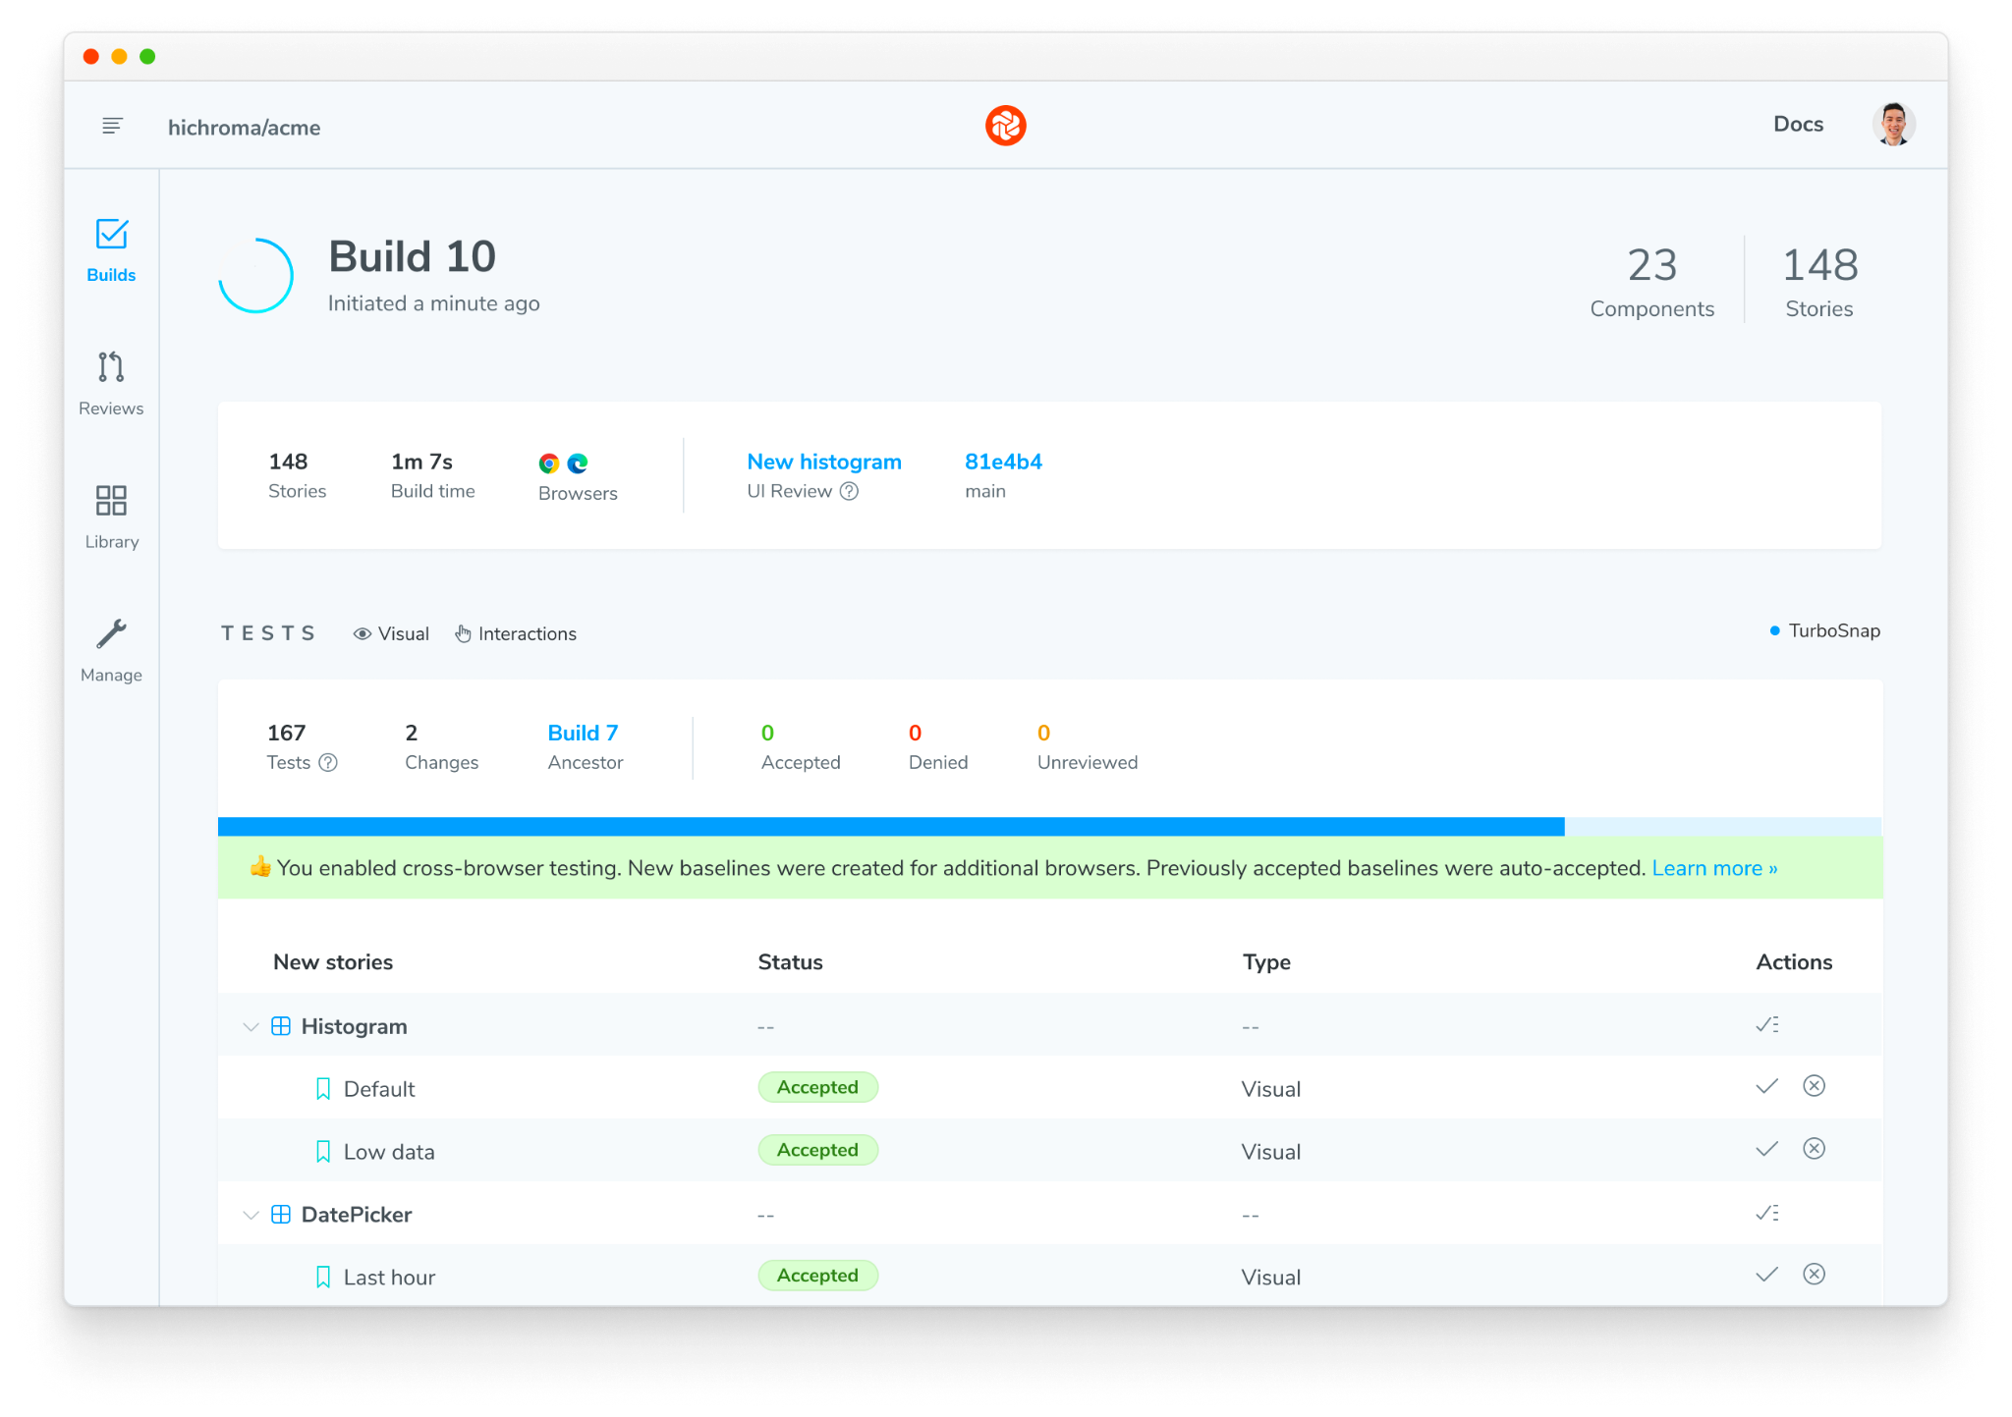Click the Type column header
The height and width of the screenshot is (1417, 2012).
pyautogui.click(x=1266, y=962)
